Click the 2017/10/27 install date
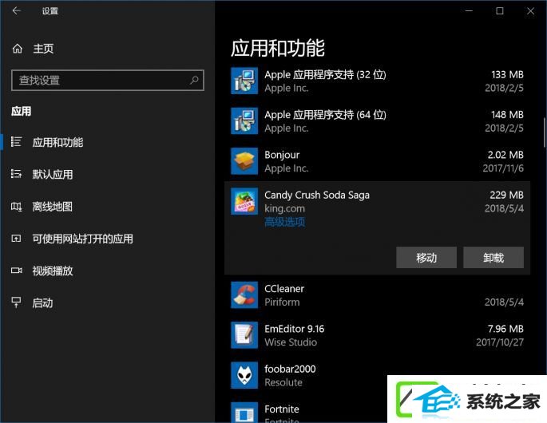 500,342
